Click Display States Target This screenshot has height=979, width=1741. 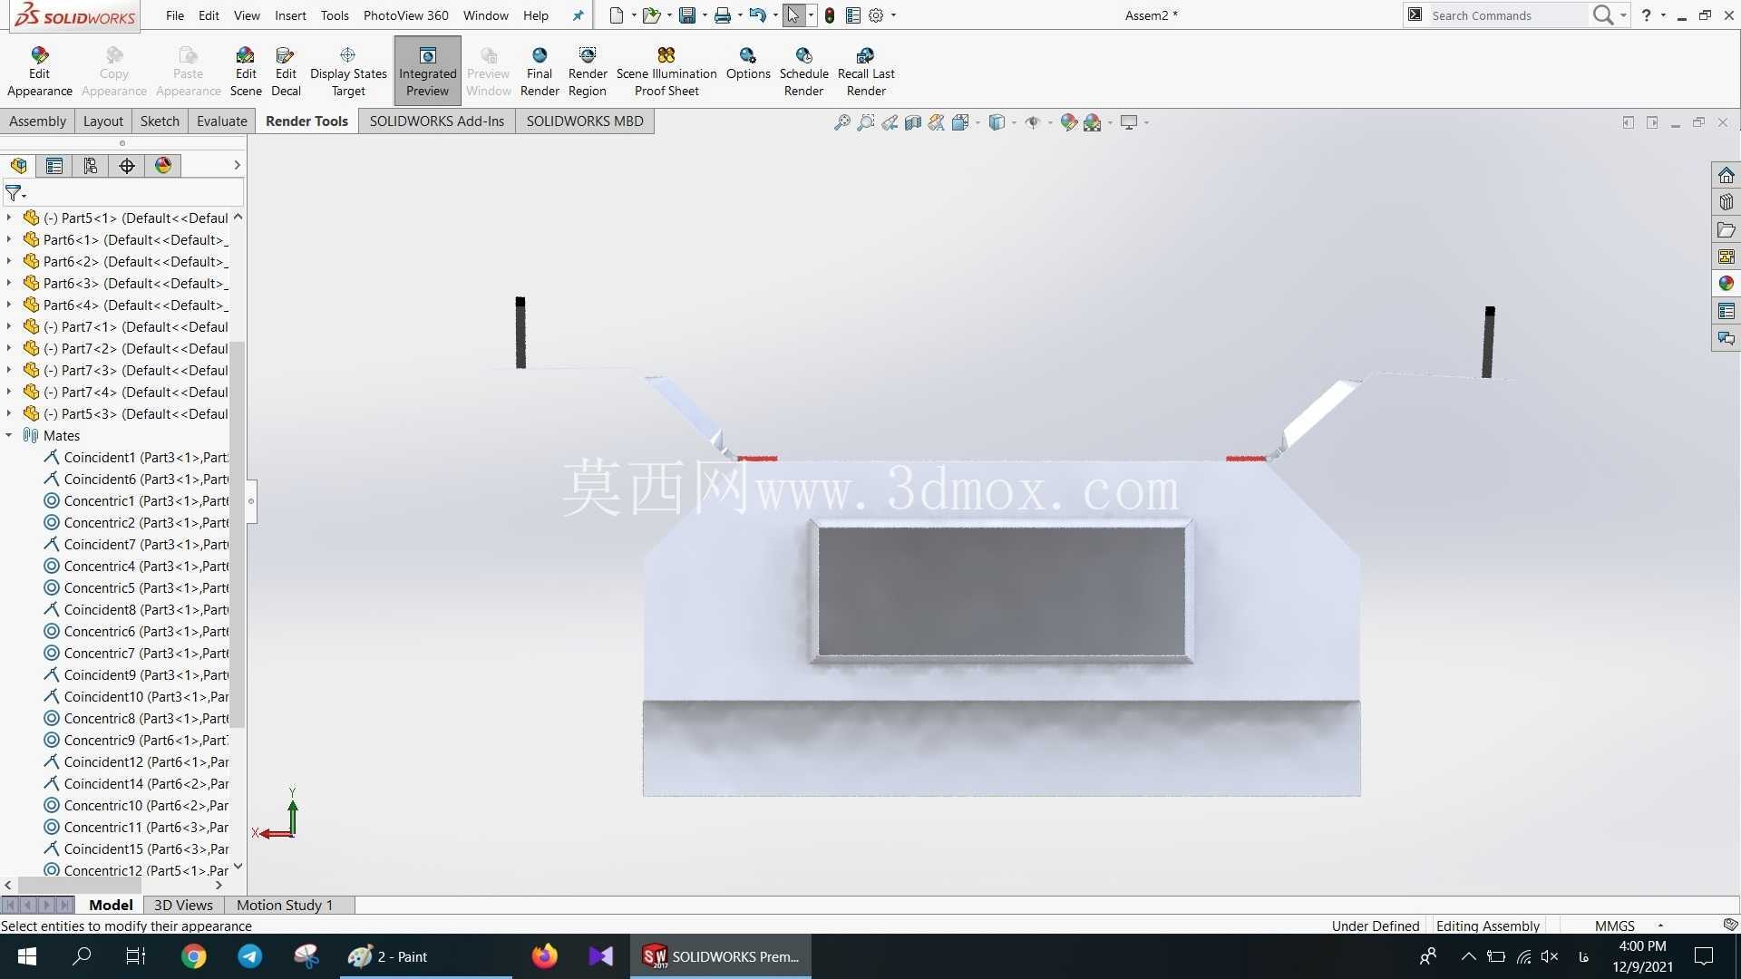pyautogui.click(x=348, y=71)
